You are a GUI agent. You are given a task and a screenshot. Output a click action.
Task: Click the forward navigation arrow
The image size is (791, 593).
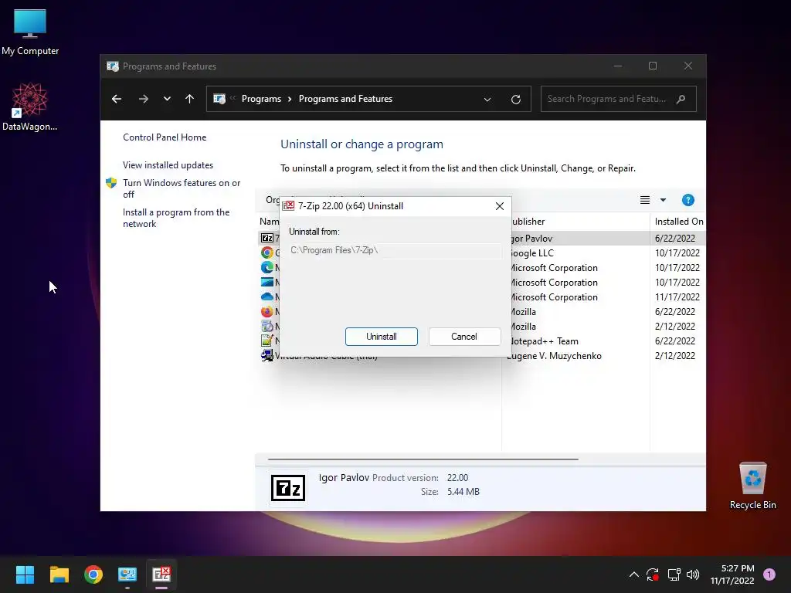click(143, 99)
